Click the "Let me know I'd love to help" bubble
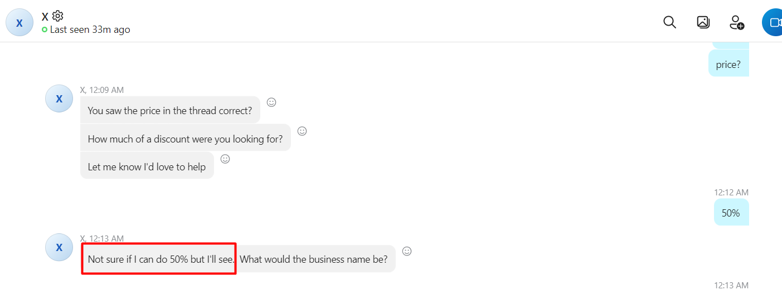 point(147,166)
